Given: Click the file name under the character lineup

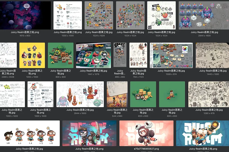Looking at the screenshot, I should click(29, 149).
